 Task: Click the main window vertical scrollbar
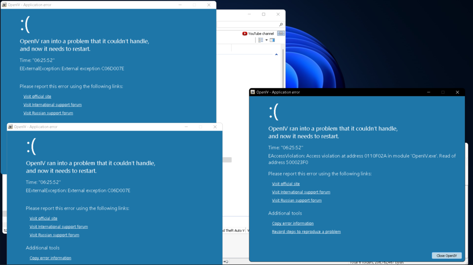tap(283, 69)
